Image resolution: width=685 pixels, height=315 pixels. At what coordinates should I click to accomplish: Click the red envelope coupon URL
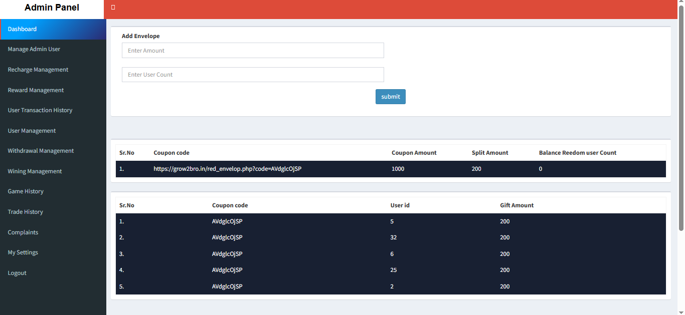(x=227, y=169)
